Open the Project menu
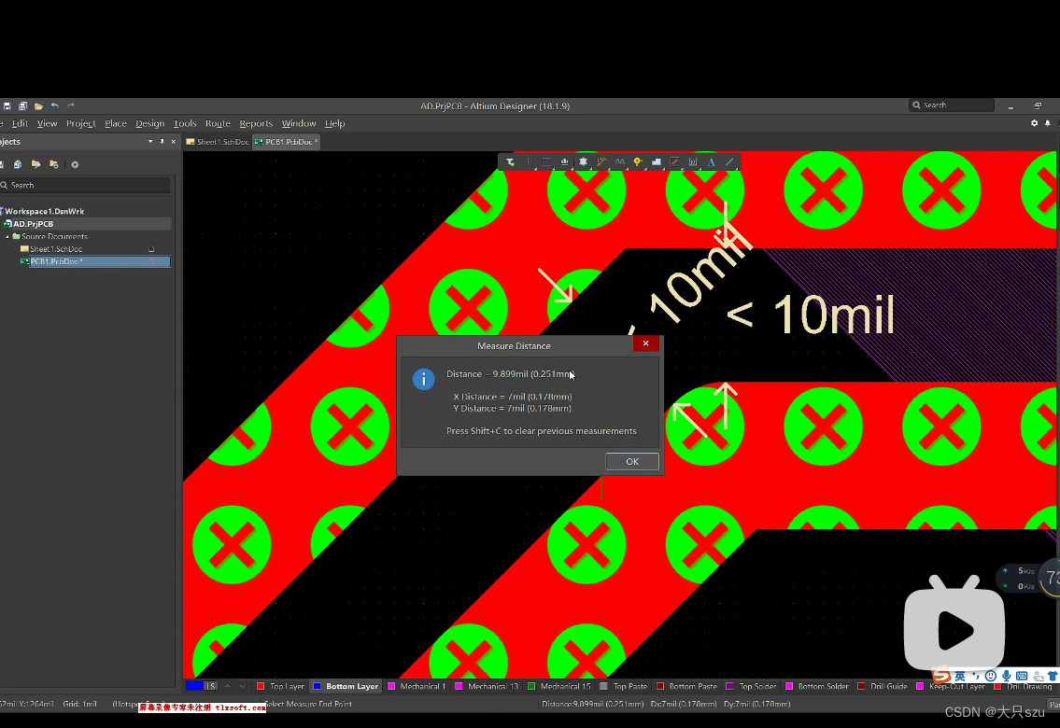1060x728 pixels. coord(80,123)
